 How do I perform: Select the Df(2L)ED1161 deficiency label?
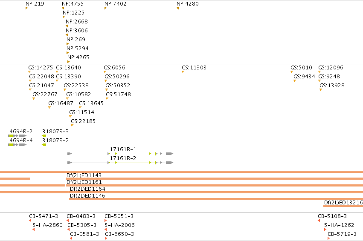pos(84,182)
